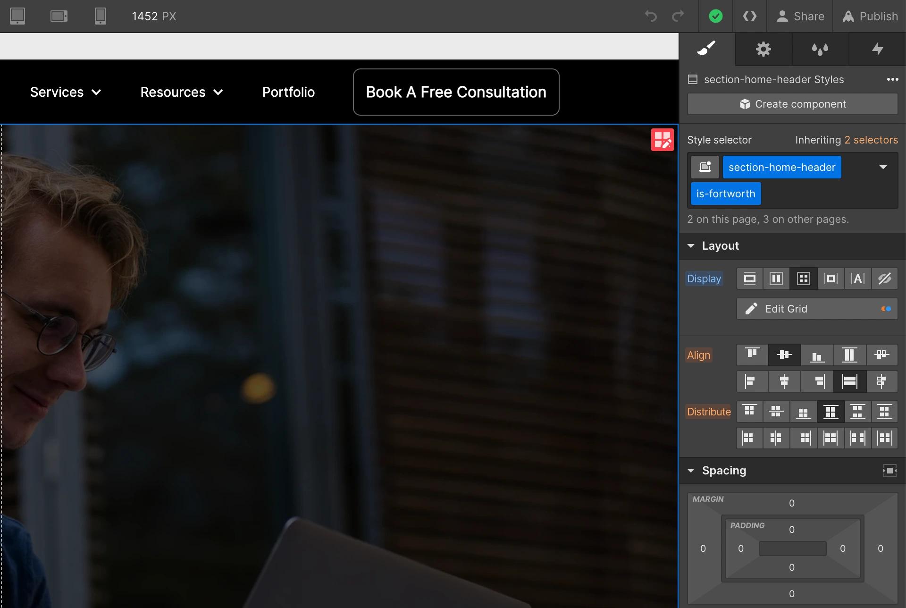Click the Display property label
906x608 pixels.
[x=704, y=279]
